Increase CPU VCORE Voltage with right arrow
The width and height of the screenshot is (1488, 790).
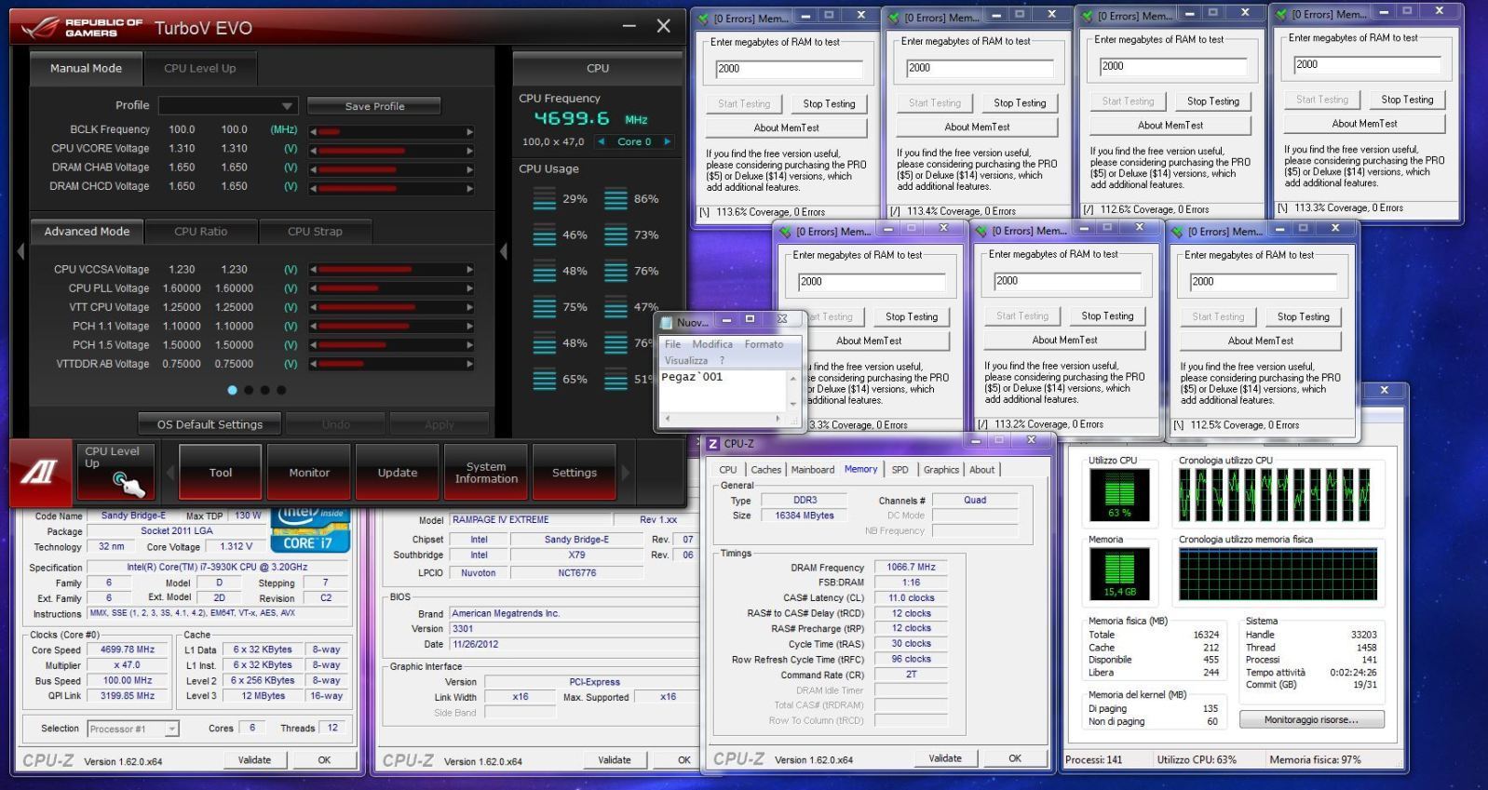point(469,151)
